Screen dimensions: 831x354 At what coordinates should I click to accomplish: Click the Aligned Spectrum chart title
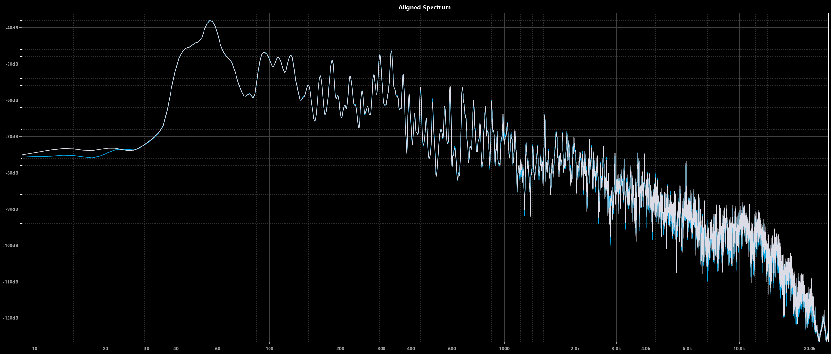coord(424,8)
